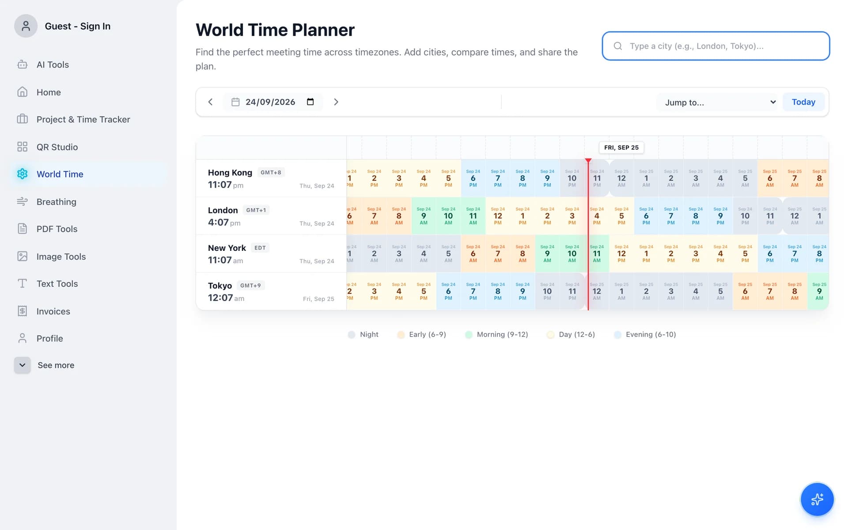Select Hong Kong city row label

pyautogui.click(x=230, y=173)
